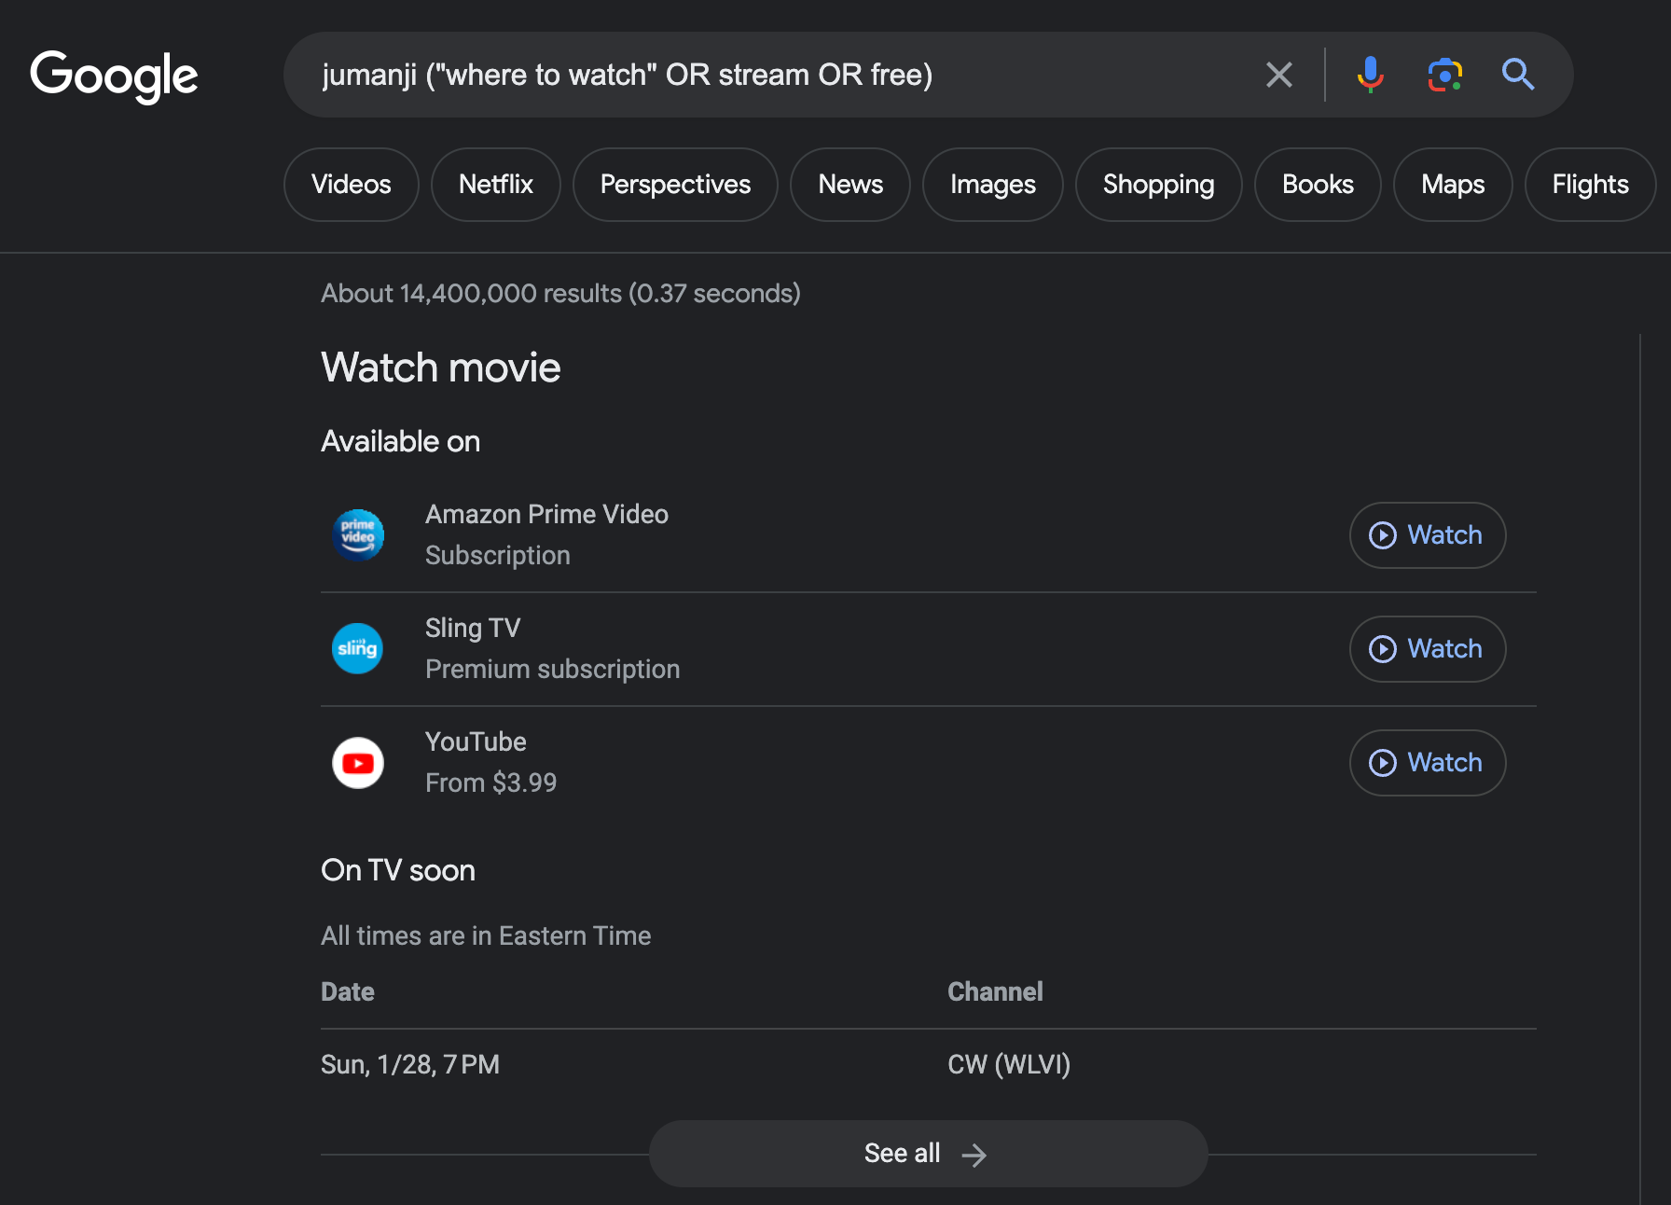This screenshot has width=1671, height=1205.
Task: Watch on Sling TV
Action: click(x=1428, y=649)
